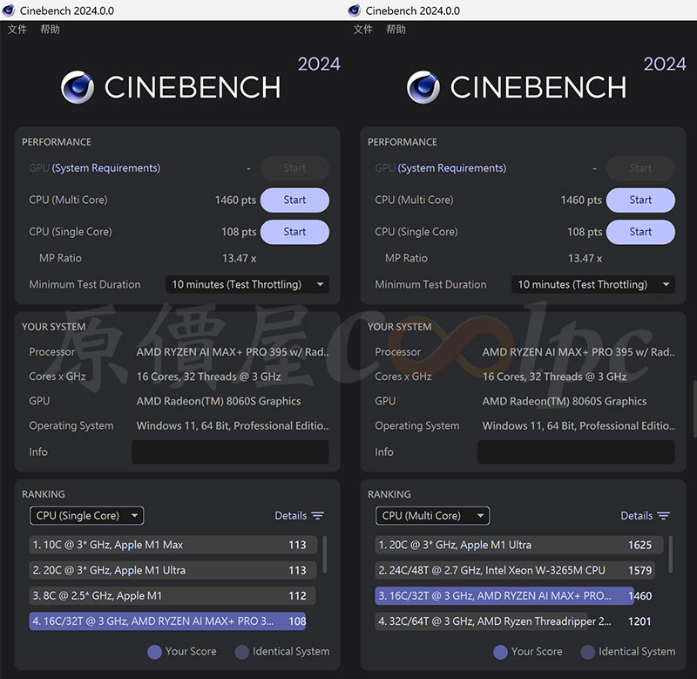Select the highlighted AMD RYZEN AI MAX+ row scoring 108
Image resolution: width=697 pixels, height=679 pixels.
pos(168,621)
